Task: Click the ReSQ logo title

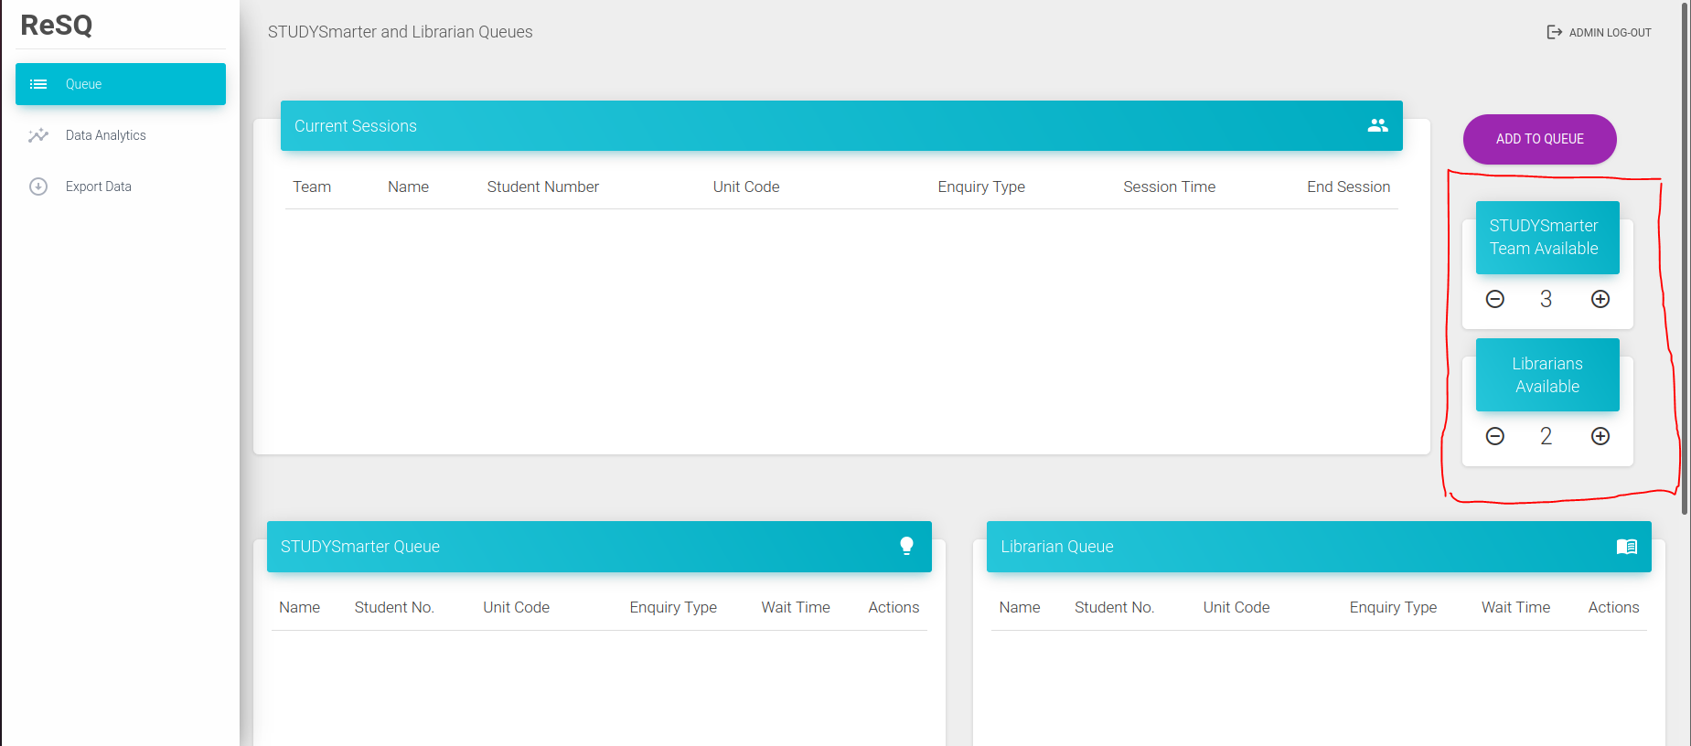Action: 57,25
